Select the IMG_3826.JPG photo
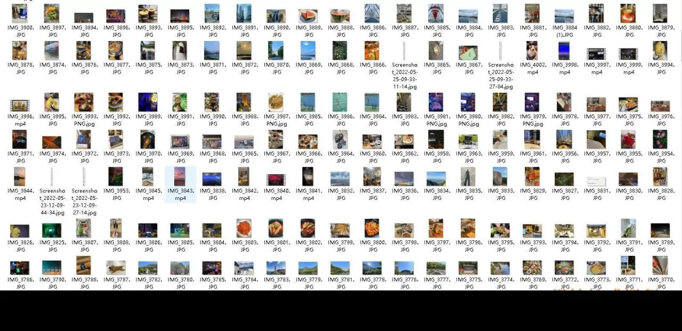Viewport: 682px width, 331px height. [x=20, y=230]
